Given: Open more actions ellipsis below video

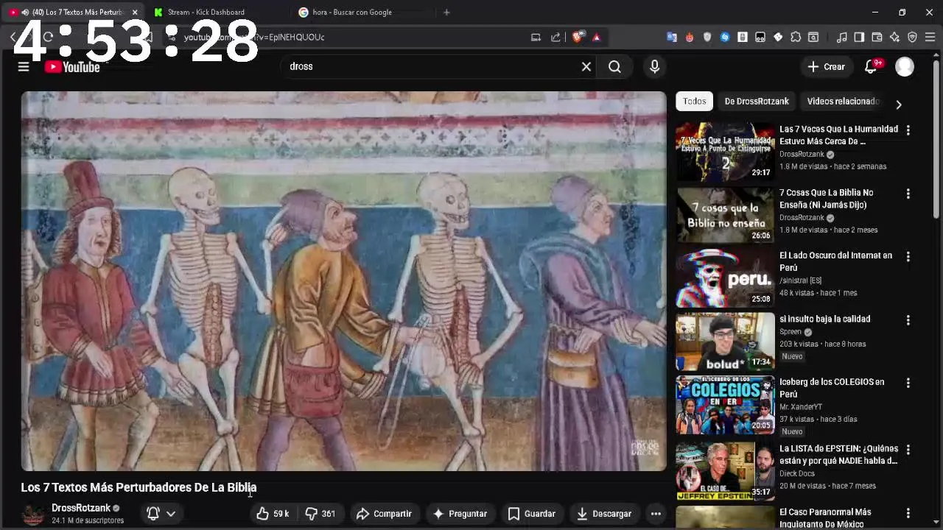Looking at the screenshot, I should click(656, 514).
